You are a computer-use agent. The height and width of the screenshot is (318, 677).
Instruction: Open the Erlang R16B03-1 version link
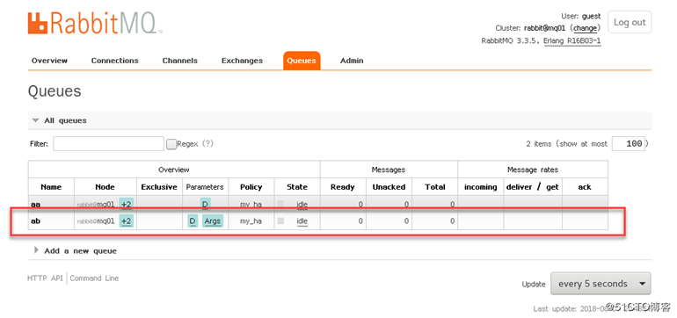click(x=572, y=41)
